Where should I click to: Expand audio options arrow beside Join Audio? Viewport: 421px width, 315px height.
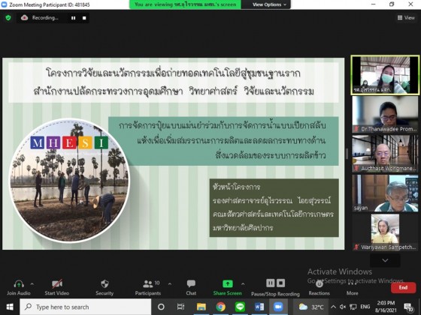pyautogui.click(x=32, y=283)
